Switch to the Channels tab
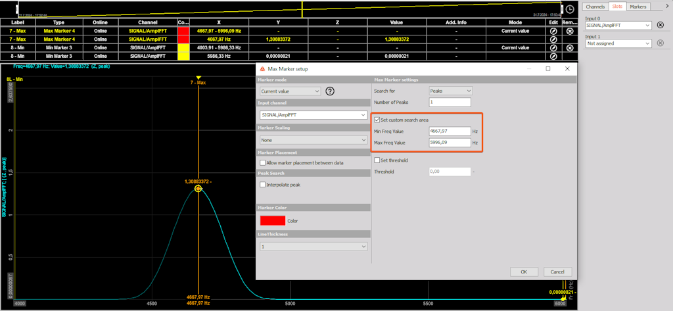The width and height of the screenshot is (673, 311). click(595, 7)
